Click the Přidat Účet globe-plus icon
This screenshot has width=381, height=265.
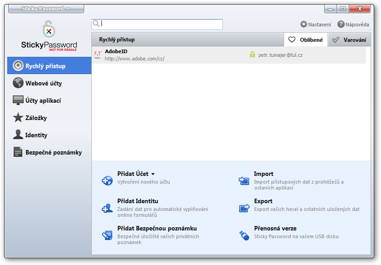click(x=107, y=181)
